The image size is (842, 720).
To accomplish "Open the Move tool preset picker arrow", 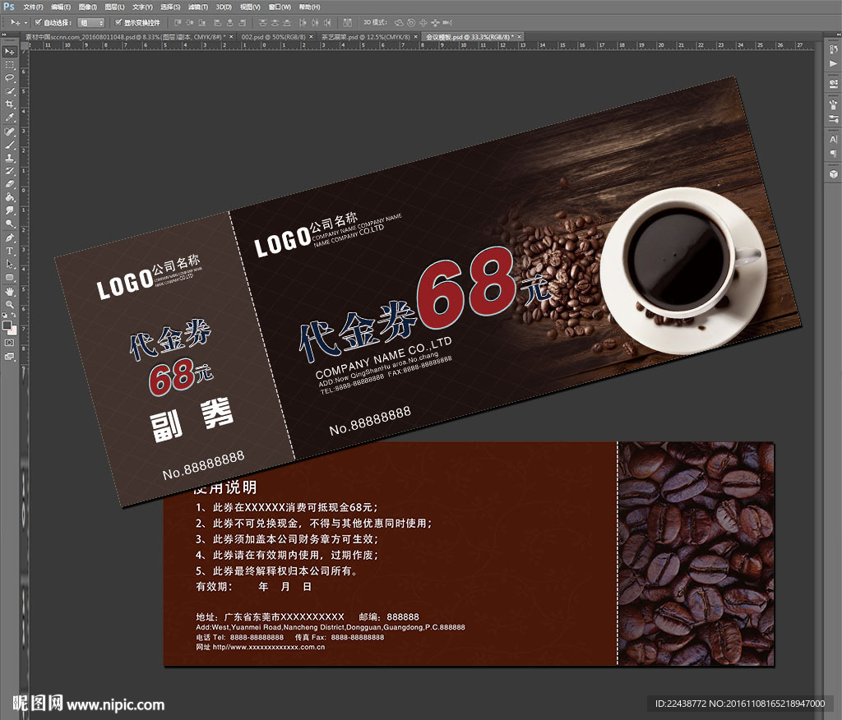I will pos(25,22).
